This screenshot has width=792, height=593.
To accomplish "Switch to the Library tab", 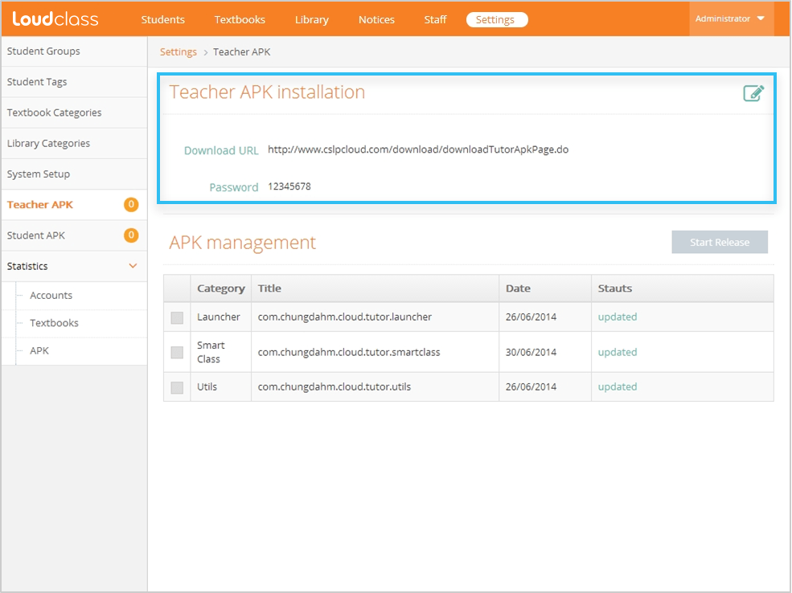I will (312, 19).
